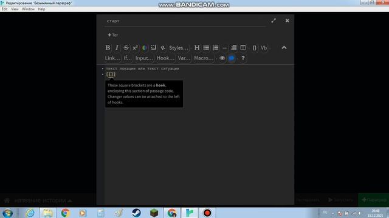
Task: Toggle the blue speech-bubble coding tooltips
Action: 232,58
